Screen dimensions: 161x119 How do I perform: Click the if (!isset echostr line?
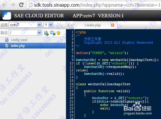pos(107,63)
